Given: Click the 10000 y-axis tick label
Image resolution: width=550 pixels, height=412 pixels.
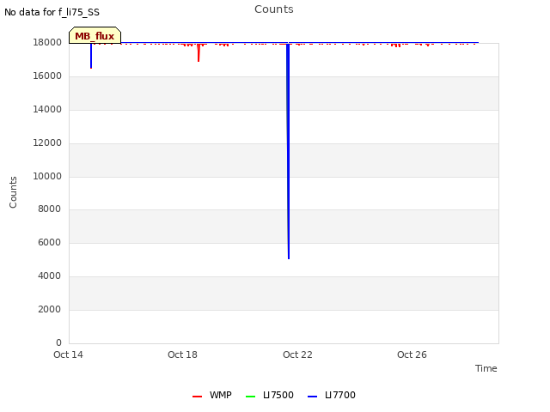Looking at the screenshot, I should point(47,176).
